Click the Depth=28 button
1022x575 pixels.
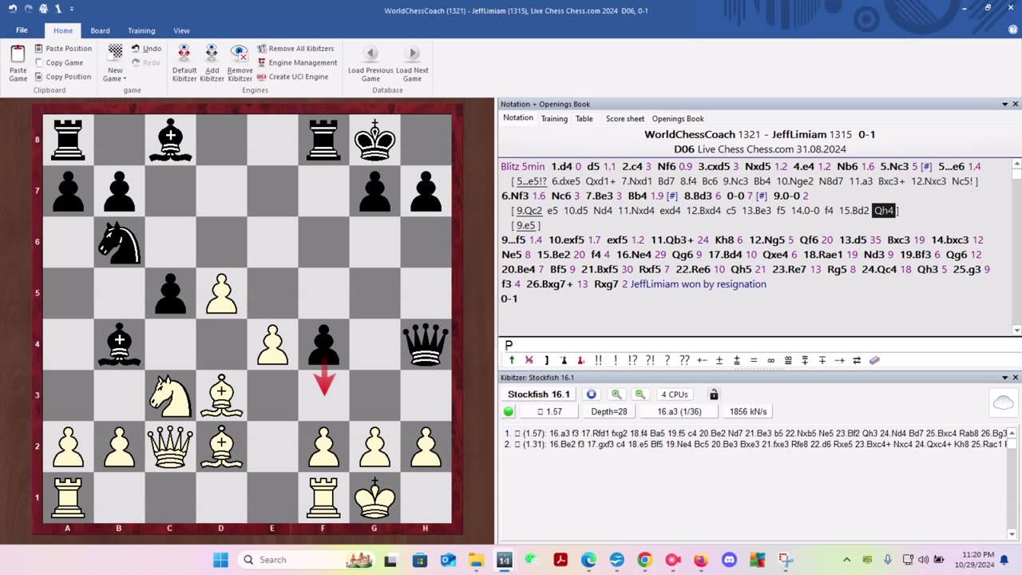click(x=609, y=411)
